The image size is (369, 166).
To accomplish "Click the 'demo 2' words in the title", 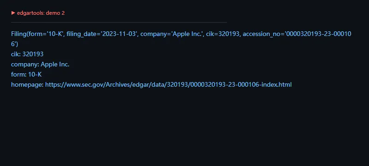I will pos(55,13).
